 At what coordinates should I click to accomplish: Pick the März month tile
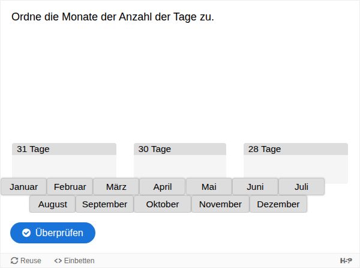click(x=116, y=187)
